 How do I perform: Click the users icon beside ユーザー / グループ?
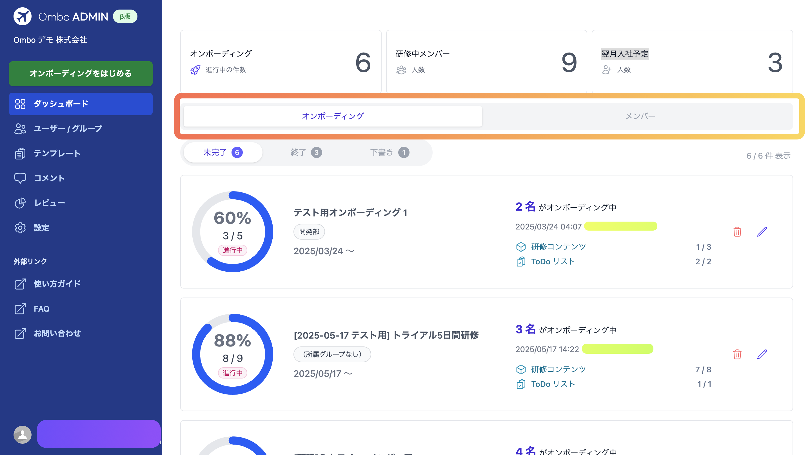(x=20, y=129)
